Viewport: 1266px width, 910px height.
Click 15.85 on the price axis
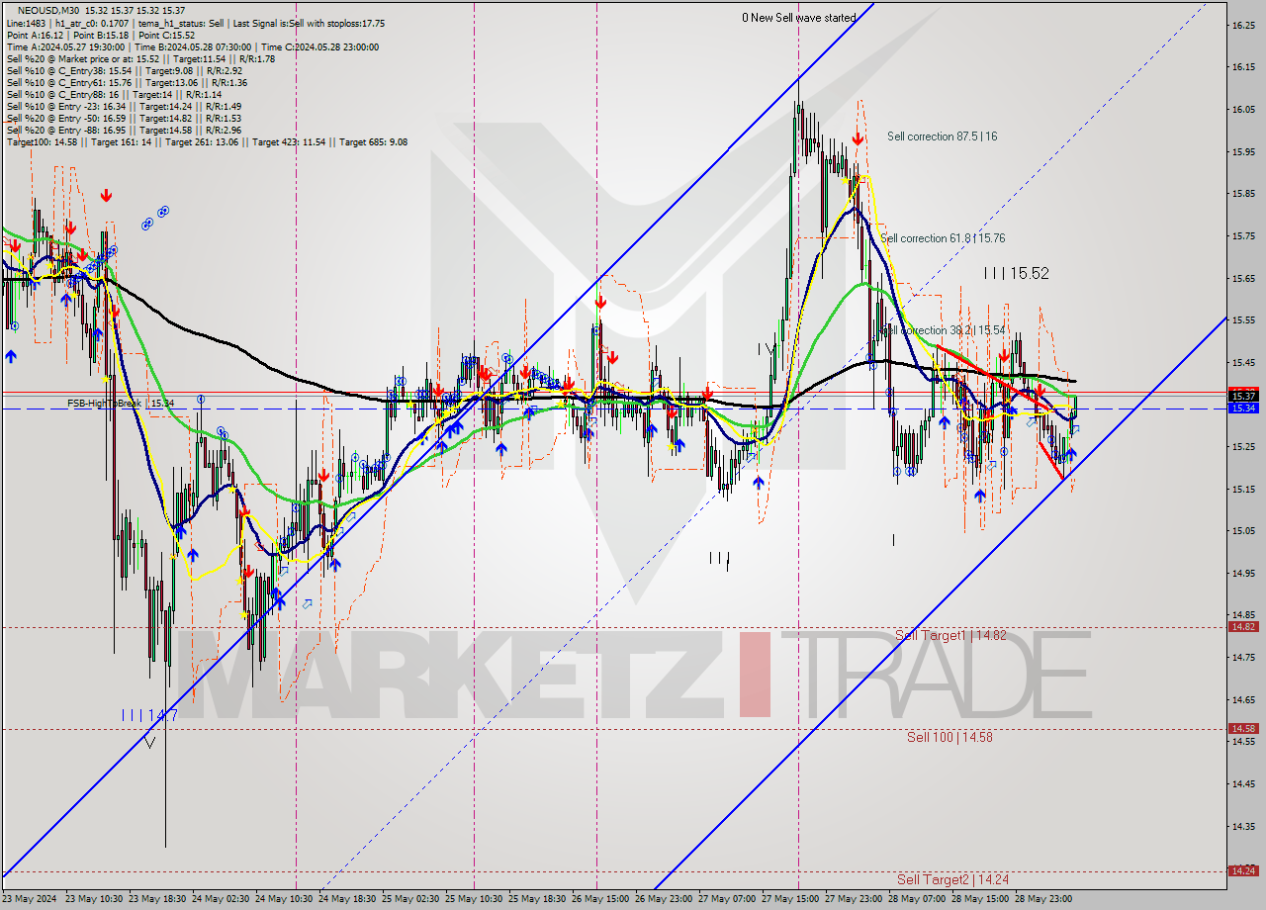tap(1243, 194)
